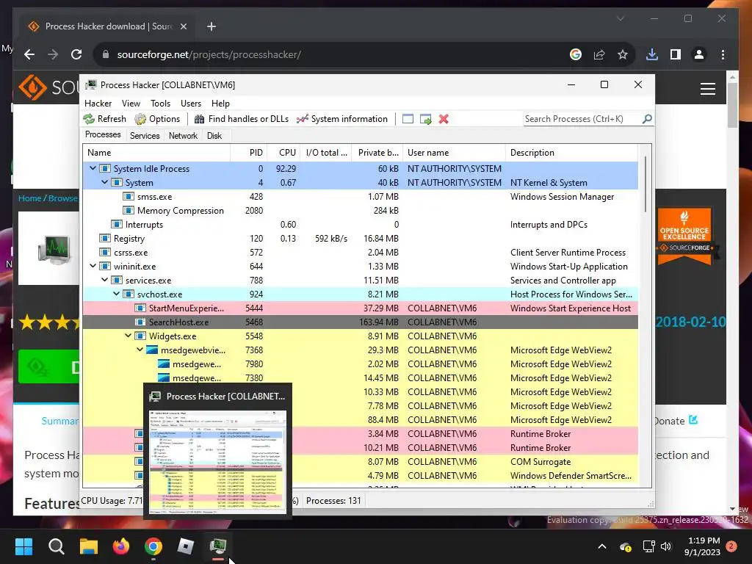Open a new Chrome tab
Image resolution: width=752 pixels, height=564 pixels.
[211, 26]
